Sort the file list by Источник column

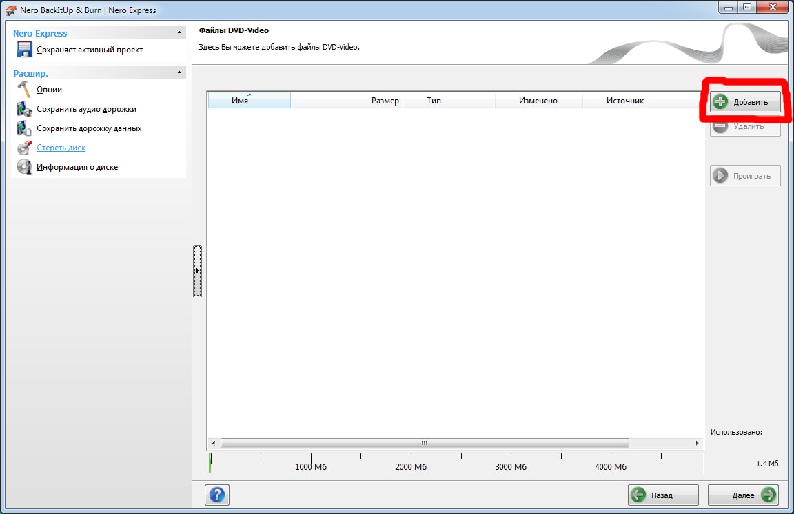point(641,100)
